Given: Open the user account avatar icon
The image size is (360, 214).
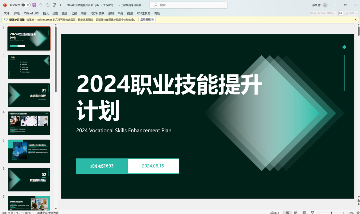Looking at the screenshot, I should (x=325, y=5).
